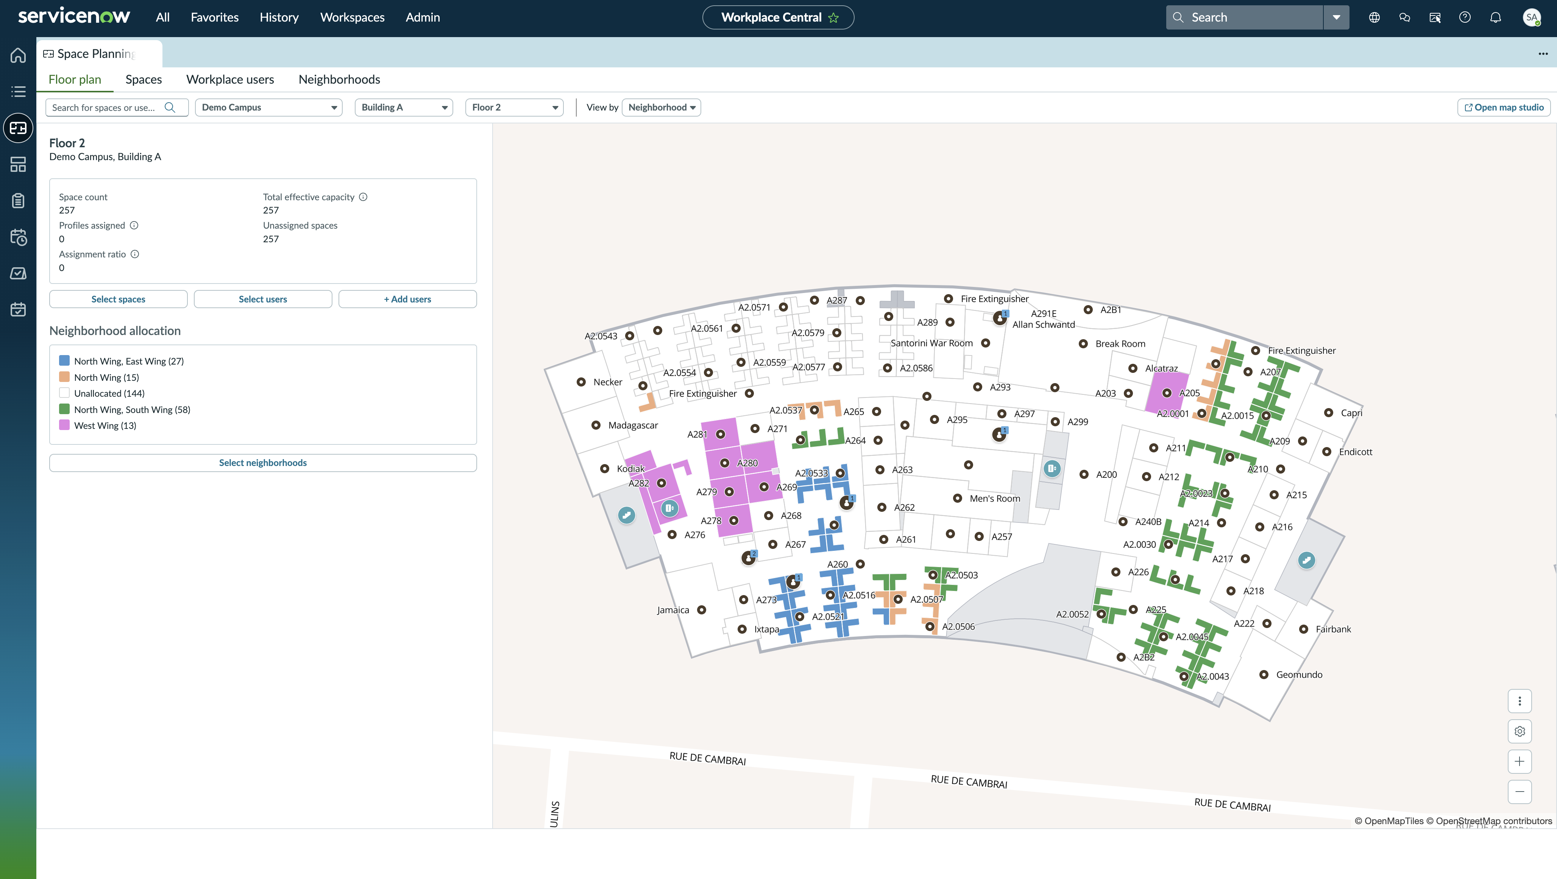Focus the global Search field
This screenshot has height=879, width=1557.
(1245, 17)
